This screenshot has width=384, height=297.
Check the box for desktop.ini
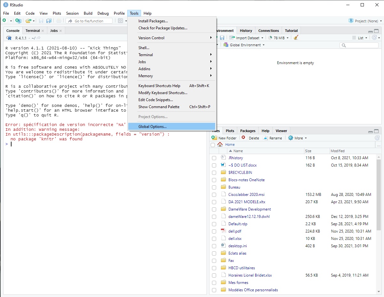click(214, 246)
